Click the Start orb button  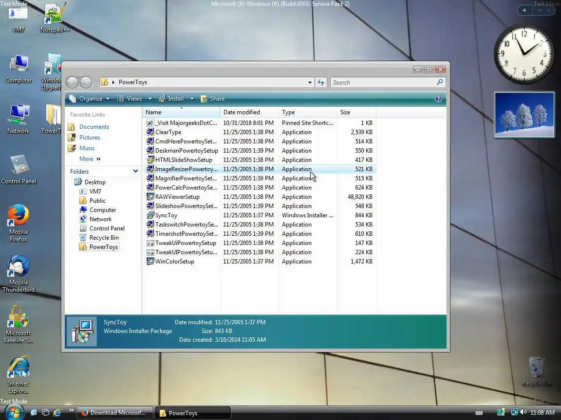pos(14,413)
